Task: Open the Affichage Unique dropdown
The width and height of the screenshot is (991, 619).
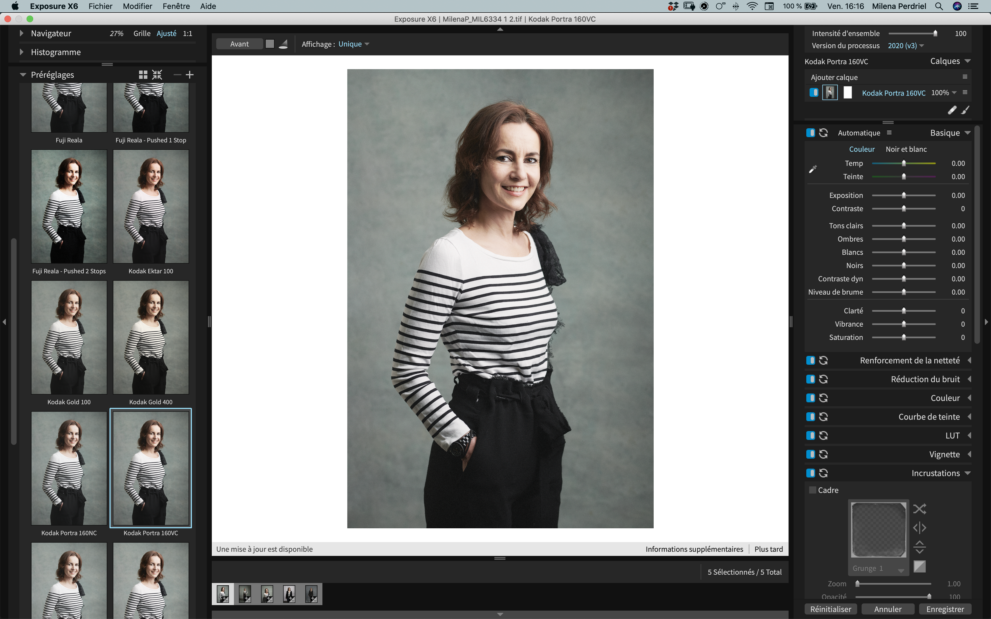Action: coord(354,44)
